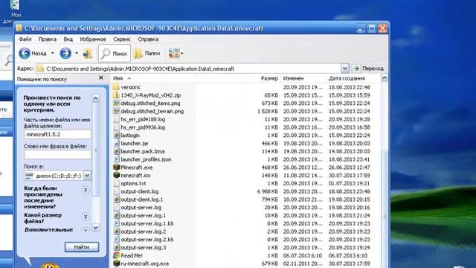The width and height of the screenshot is (476, 268).
Task: Select output-client.log file icon
Action: click(x=116, y=191)
